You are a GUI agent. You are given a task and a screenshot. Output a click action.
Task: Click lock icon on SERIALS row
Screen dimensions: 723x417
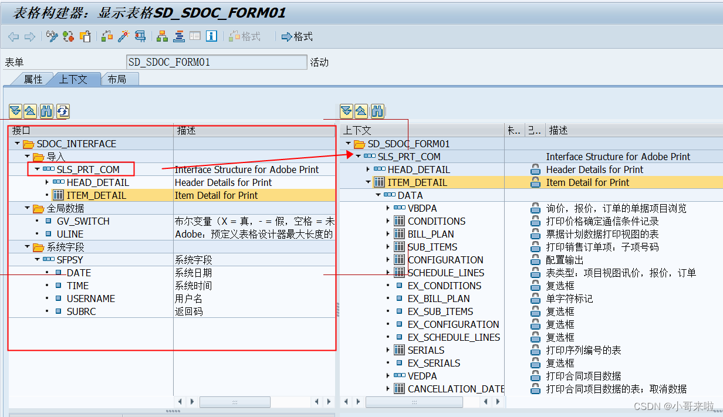coord(535,350)
